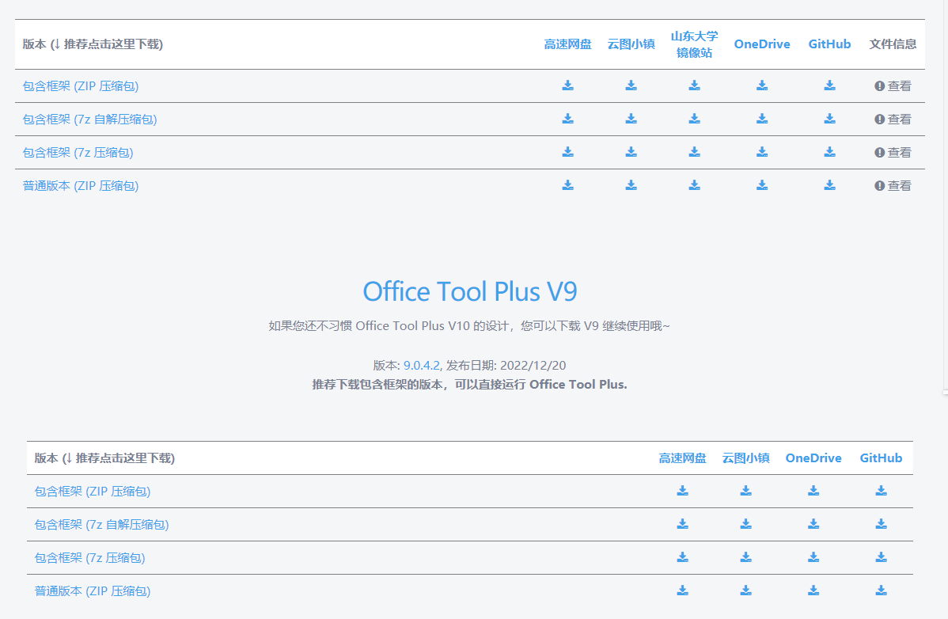Download V10 包含框架 ZIP from 高速网盘

567,85
